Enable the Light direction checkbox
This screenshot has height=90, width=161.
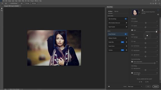coord(132,55)
